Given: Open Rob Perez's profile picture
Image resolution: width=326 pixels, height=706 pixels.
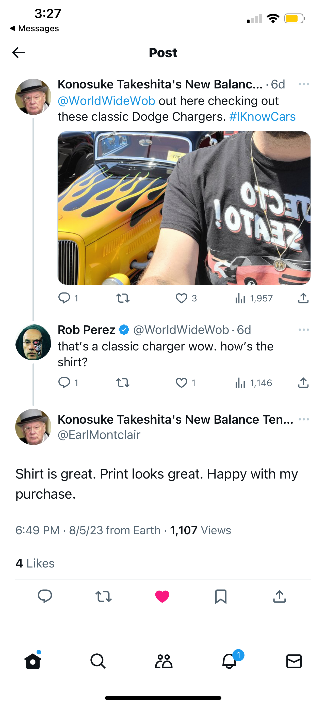Looking at the screenshot, I should coord(34,342).
